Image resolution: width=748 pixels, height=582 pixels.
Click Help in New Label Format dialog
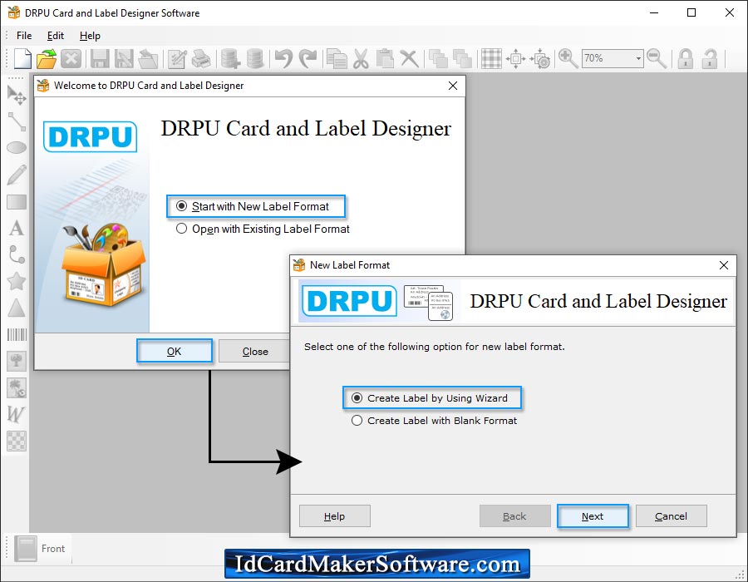click(x=334, y=516)
